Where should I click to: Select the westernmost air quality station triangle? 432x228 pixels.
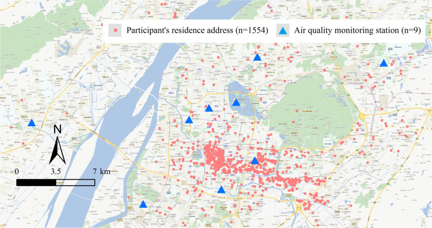point(32,123)
